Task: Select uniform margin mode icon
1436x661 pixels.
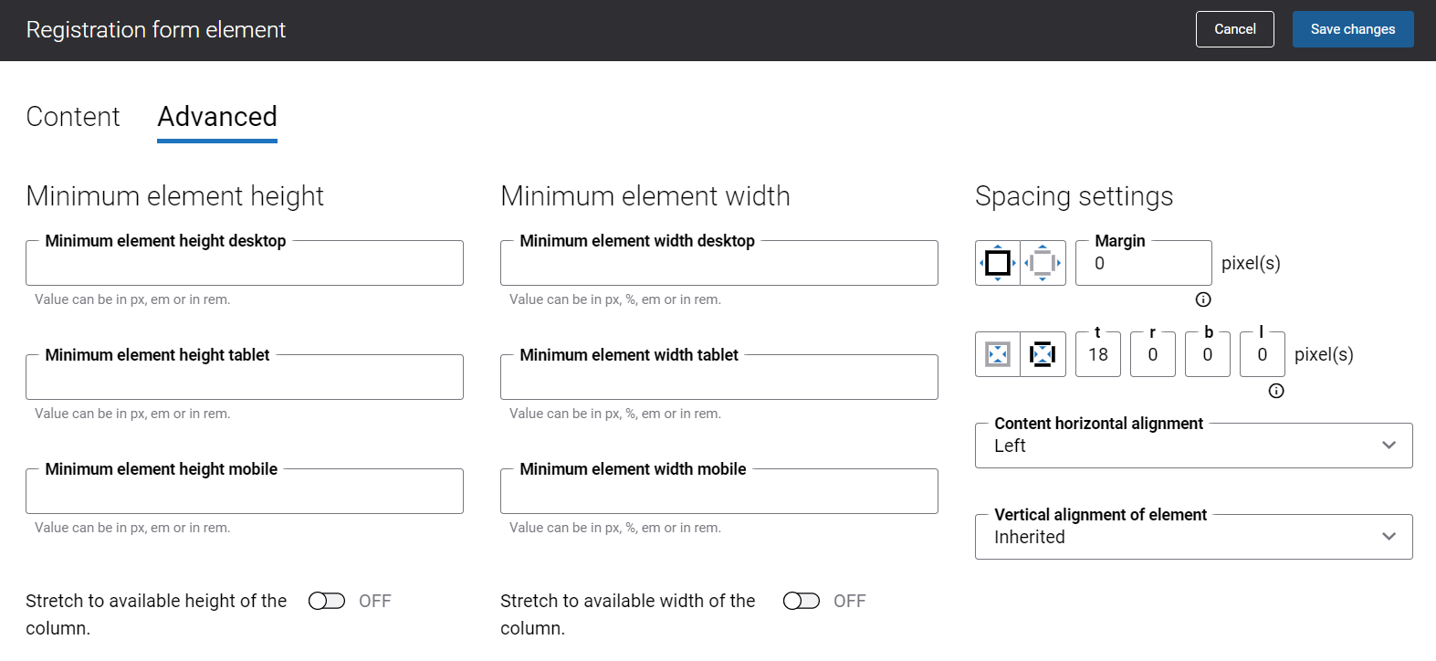Action: click(998, 263)
